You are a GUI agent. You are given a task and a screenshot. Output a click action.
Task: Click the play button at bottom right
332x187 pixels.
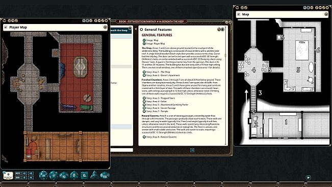[x=308, y=178]
